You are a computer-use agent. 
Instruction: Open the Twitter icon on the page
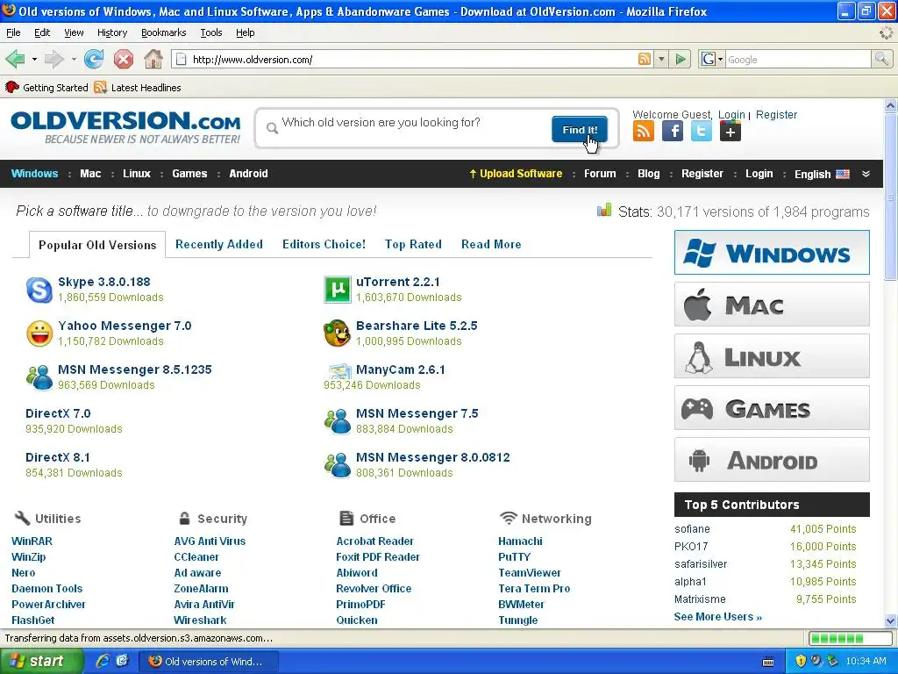701,132
